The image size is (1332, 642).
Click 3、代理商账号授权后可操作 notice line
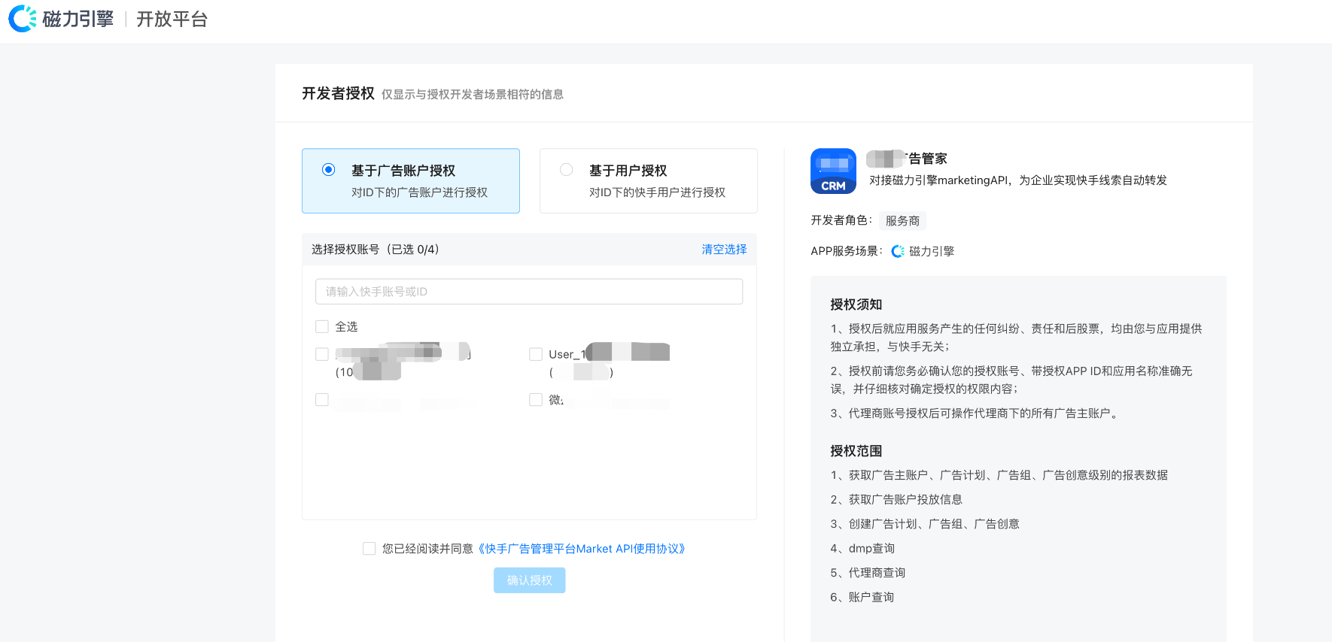click(x=975, y=413)
